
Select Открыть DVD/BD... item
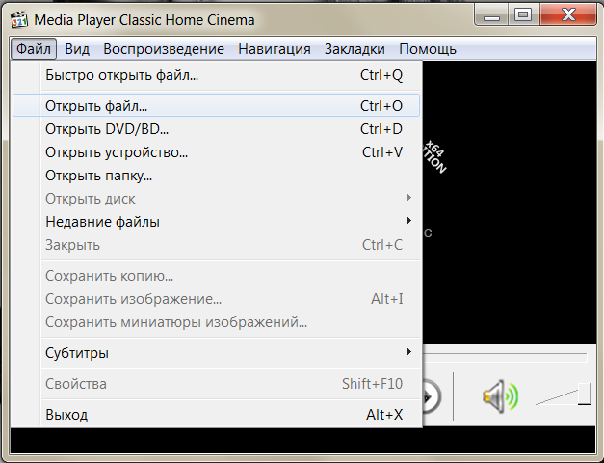[217, 129]
